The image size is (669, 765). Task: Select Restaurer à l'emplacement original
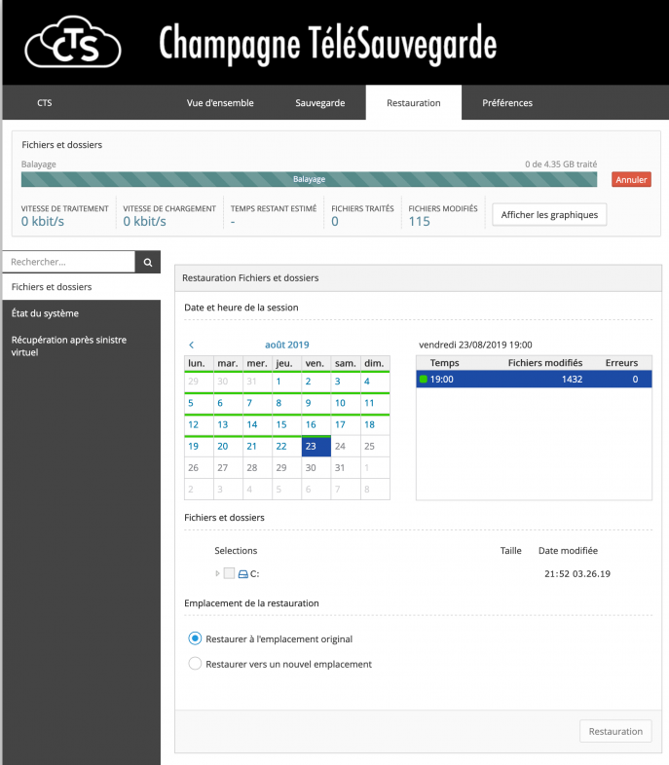click(195, 639)
